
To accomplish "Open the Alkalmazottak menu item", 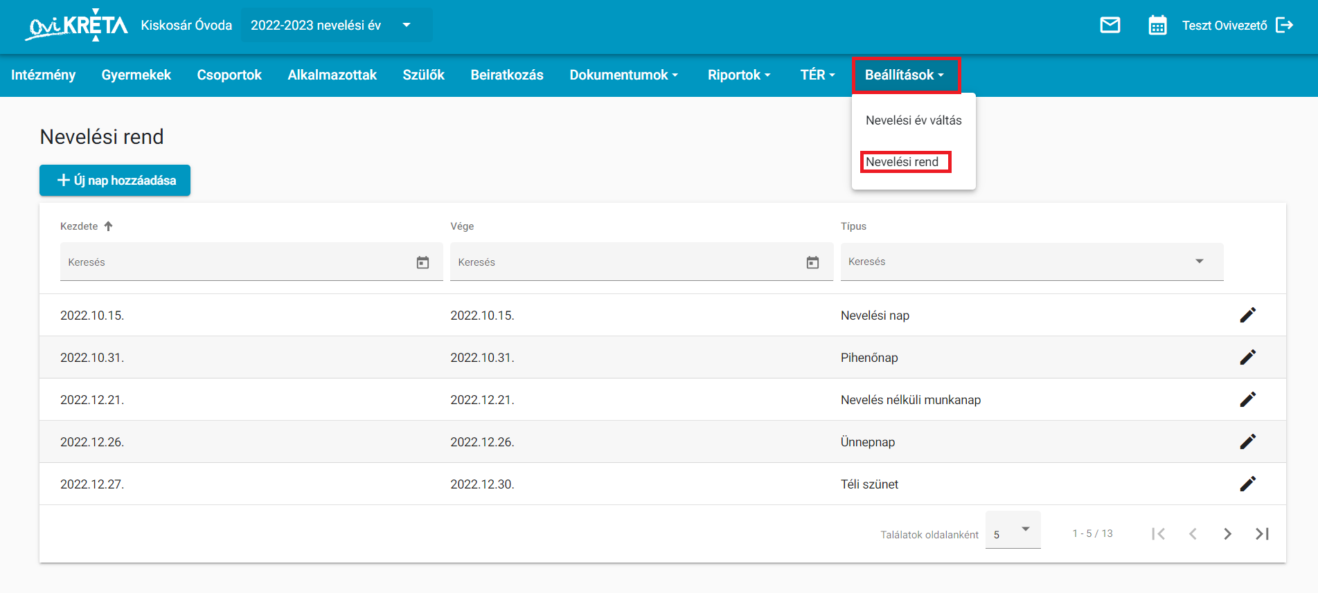I will [332, 75].
